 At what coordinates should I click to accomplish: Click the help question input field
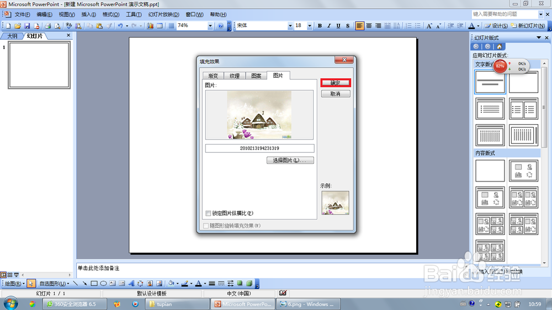[x=505, y=14]
